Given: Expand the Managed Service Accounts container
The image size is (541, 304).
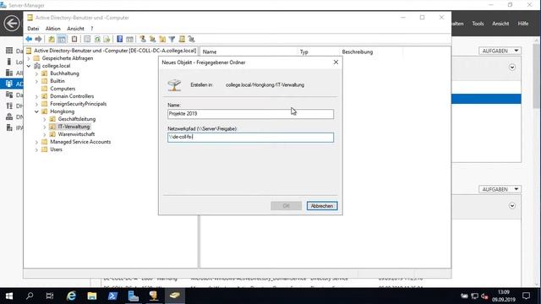Looking at the screenshot, I should click(x=36, y=142).
